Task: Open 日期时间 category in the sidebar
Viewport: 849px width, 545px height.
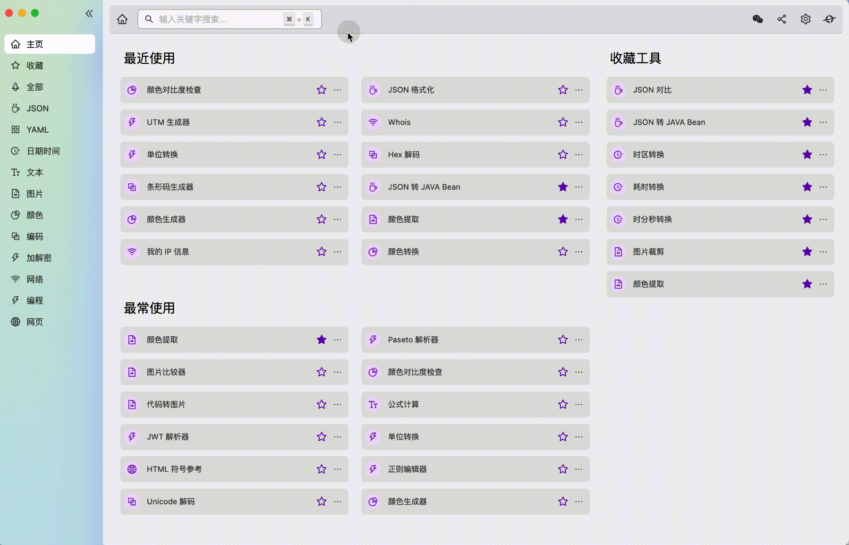Action: (x=50, y=151)
